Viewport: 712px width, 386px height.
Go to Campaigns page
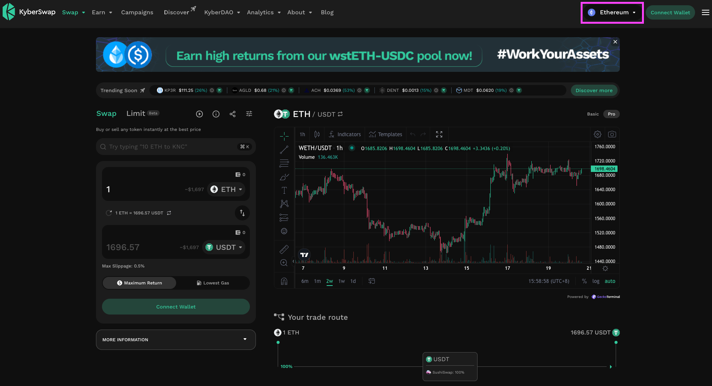tap(137, 12)
